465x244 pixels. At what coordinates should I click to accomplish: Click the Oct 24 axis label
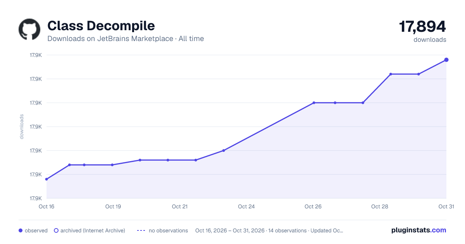point(246,206)
